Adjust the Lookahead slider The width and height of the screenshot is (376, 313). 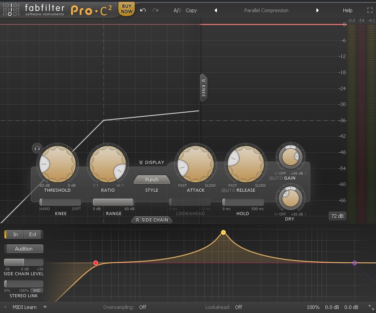(190, 202)
